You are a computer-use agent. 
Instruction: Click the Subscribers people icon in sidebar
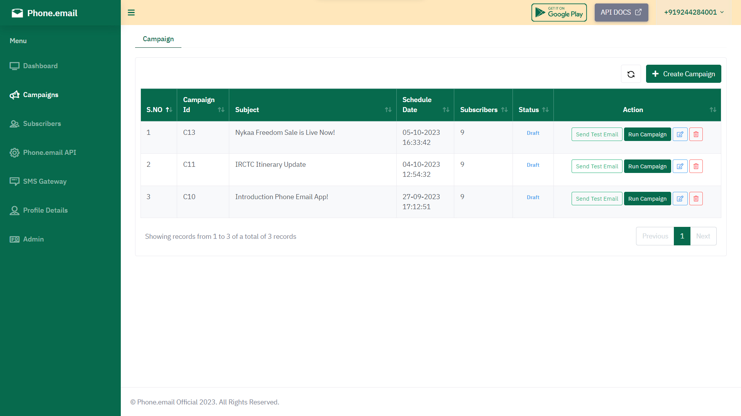coord(15,124)
